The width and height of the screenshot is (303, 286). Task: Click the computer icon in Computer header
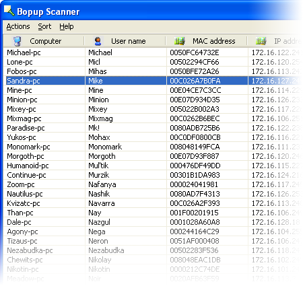(x=18, y=41)
